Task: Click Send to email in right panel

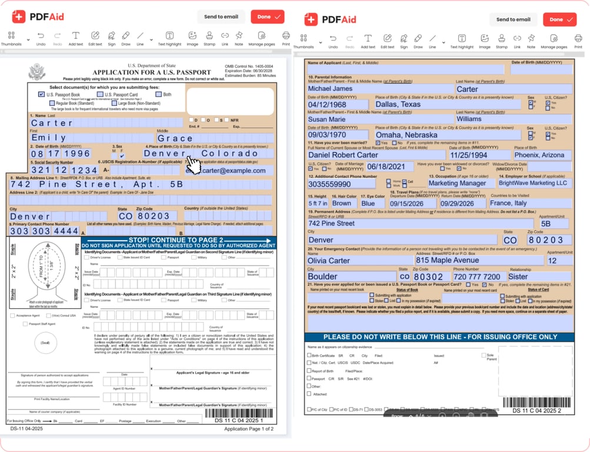Action: pos(514,19)
